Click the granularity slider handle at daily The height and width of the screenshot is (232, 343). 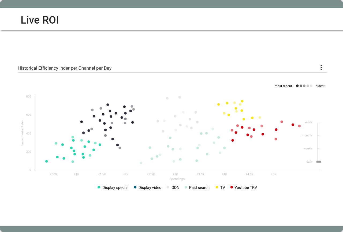coord(319,162)
